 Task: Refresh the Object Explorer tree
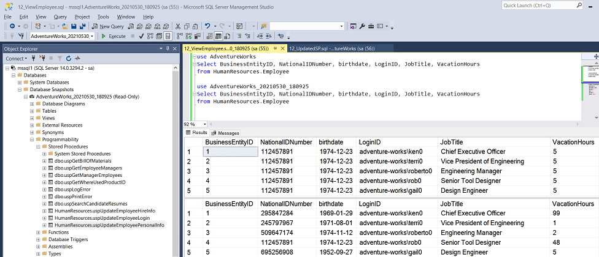(69, 58)
